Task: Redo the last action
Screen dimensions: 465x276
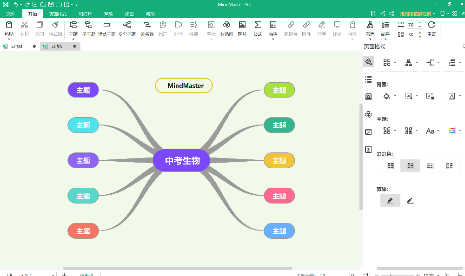Action: point(27,5)
